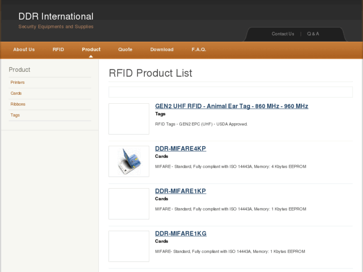Click the 'Tags' category under Animal Ear Tag
The height and width of the screenshot is (272, 363).
(160, 114)
